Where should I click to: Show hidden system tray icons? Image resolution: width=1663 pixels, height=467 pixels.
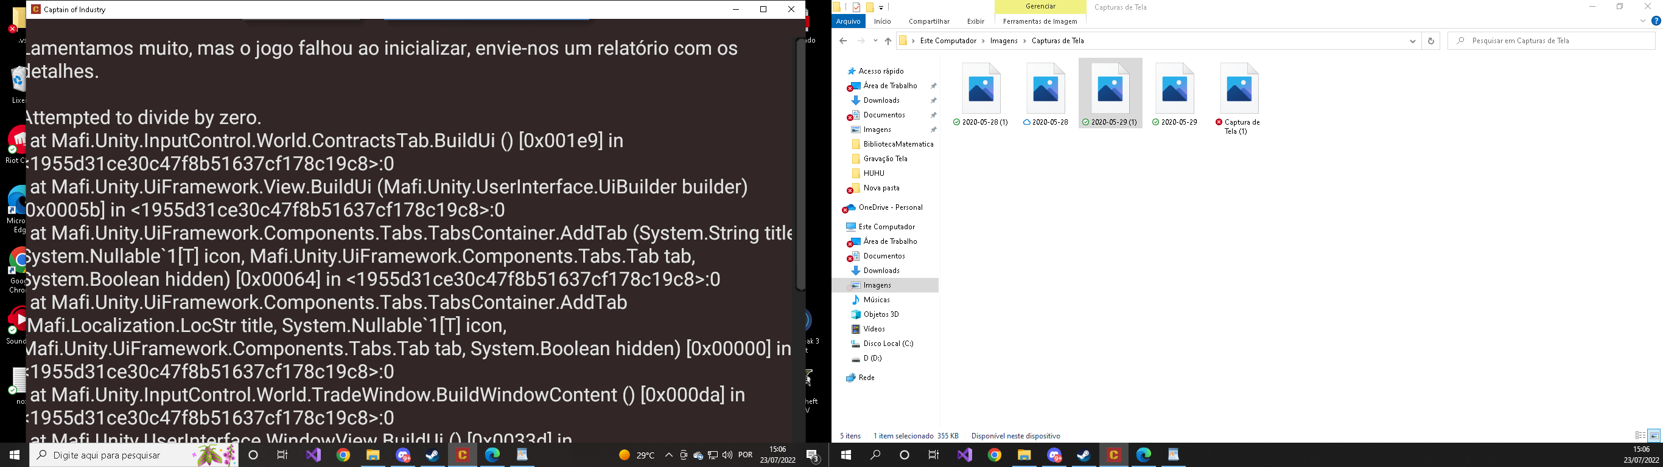coord(669,455)
